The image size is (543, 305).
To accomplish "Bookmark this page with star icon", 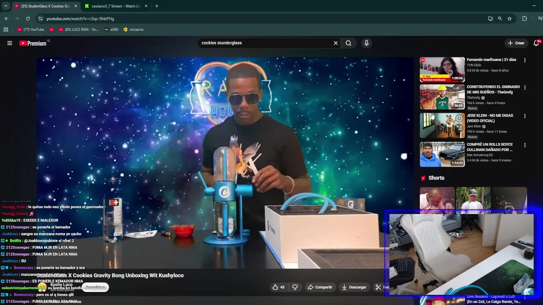I will (509, 19).
